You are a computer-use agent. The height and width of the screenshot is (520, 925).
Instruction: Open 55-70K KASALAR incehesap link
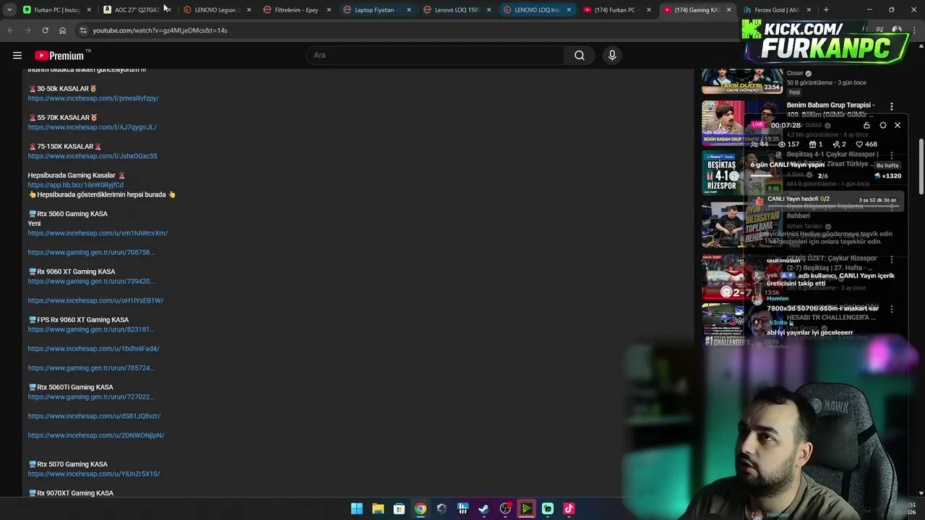92,127
